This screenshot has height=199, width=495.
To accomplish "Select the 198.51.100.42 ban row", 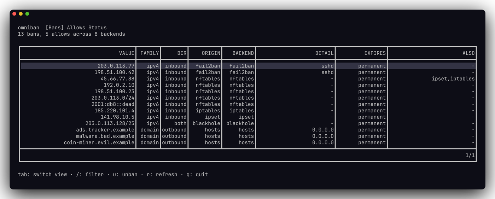I will [x=248, y=72].
